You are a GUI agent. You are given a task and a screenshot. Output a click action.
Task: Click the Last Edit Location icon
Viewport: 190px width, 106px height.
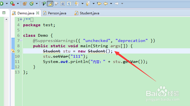click(99, 4)
